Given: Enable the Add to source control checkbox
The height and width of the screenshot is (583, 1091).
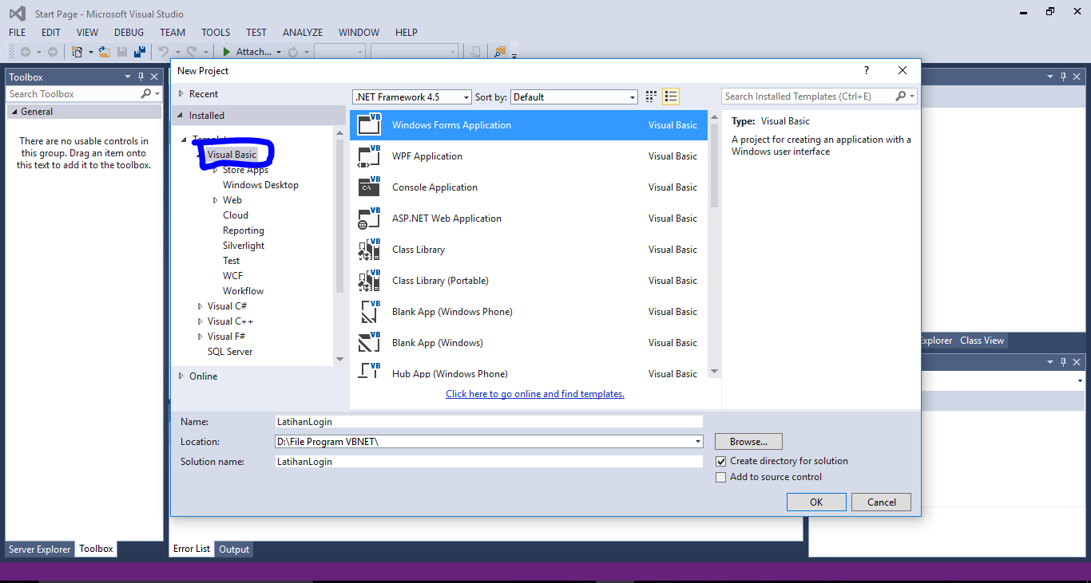Looking at the screenshot, I should [x=721, y=477].
